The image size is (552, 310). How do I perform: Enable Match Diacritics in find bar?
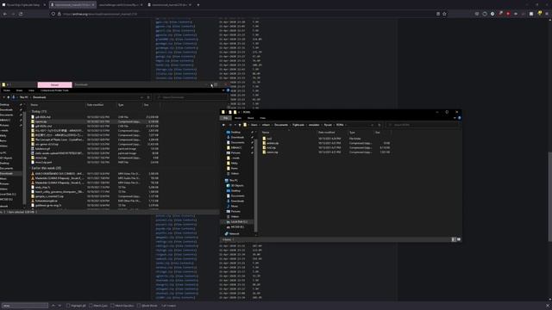(x=122, y=306)
